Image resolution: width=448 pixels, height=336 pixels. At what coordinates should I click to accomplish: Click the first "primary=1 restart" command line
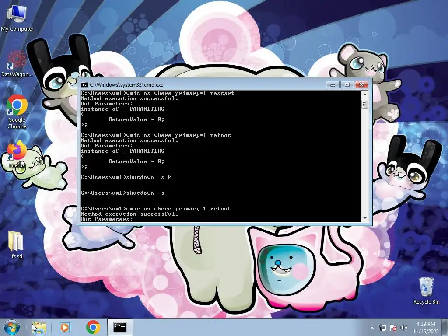point(157,93)
